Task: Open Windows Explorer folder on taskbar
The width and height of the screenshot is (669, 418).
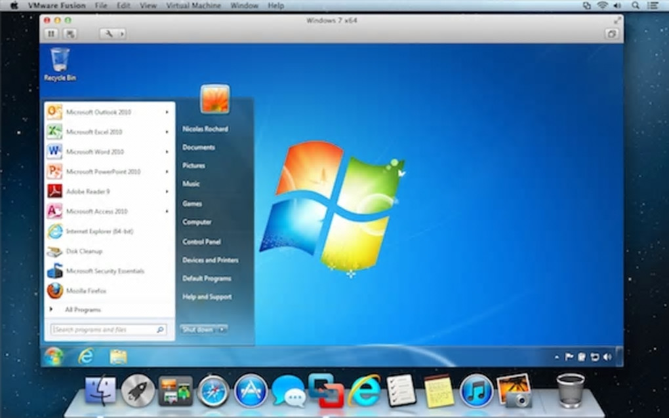Action: pos(118,357)
